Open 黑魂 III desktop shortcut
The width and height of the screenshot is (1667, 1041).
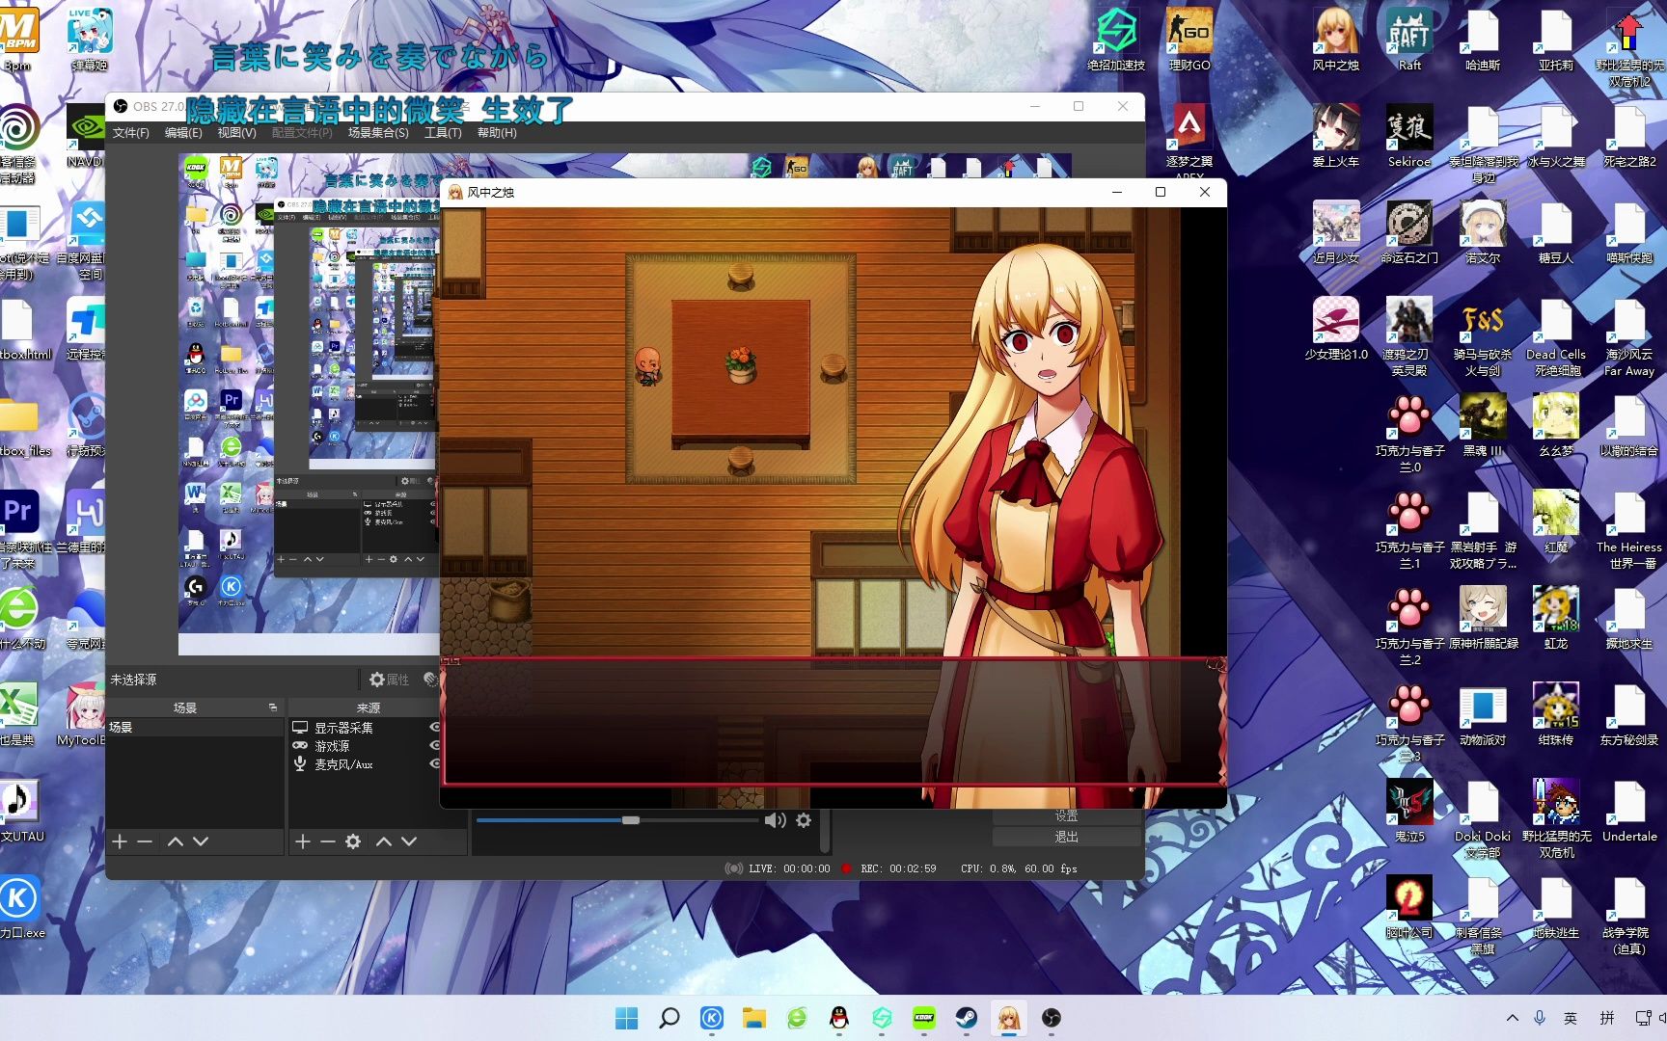pyautogui.click(x=1483, y=426)
